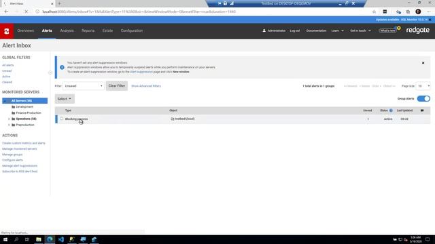This screenshot has width=435, height=244.
Task: Collapse the All Servers tree node
Action: tap(5, 101)
